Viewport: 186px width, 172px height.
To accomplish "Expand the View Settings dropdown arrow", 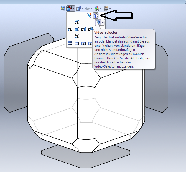I will click(x=110, y=9).
